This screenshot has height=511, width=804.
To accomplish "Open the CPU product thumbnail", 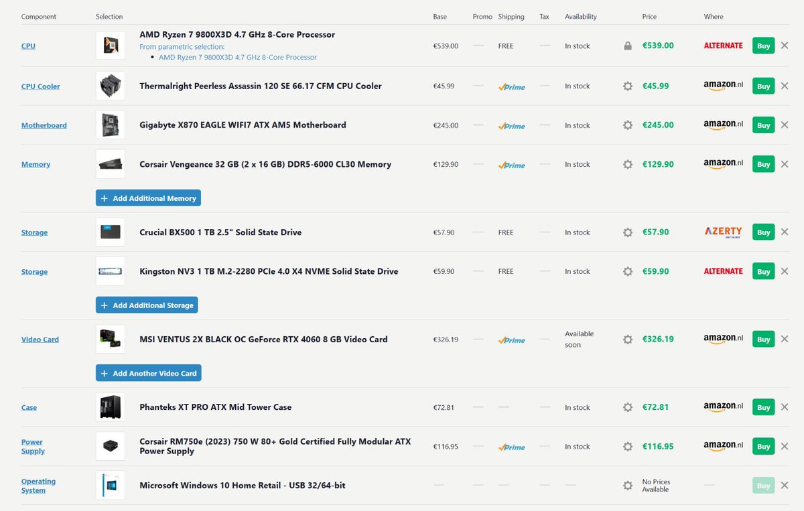I will [111, 46].
